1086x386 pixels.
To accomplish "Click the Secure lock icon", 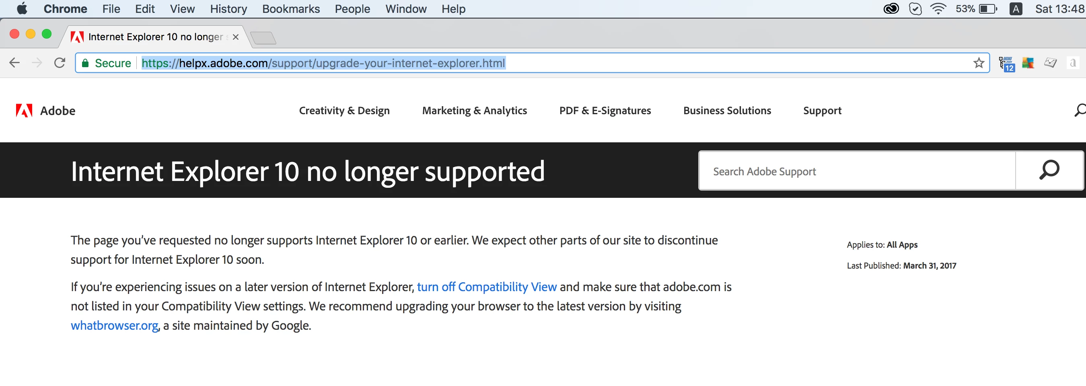I will [x=85, y=63].
